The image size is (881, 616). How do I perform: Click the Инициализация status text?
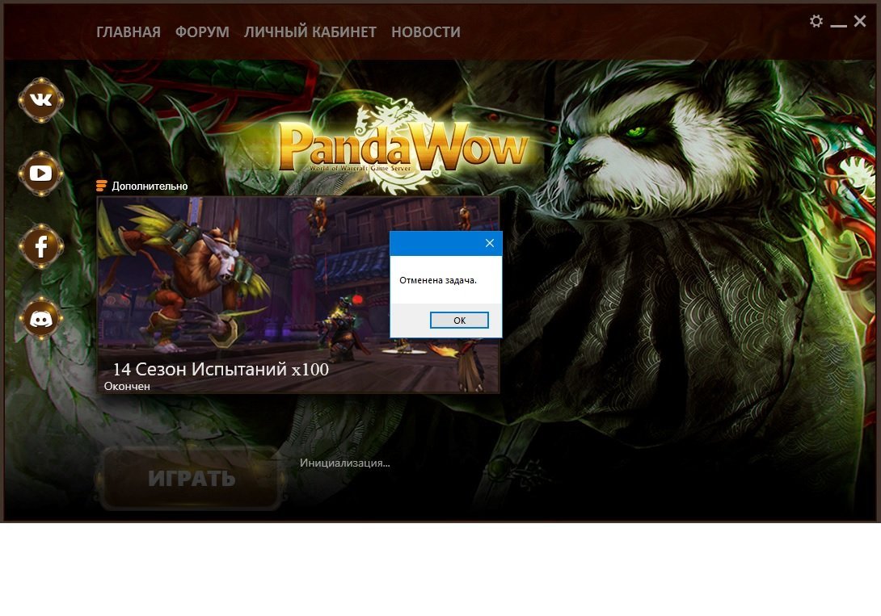[345, 463]
